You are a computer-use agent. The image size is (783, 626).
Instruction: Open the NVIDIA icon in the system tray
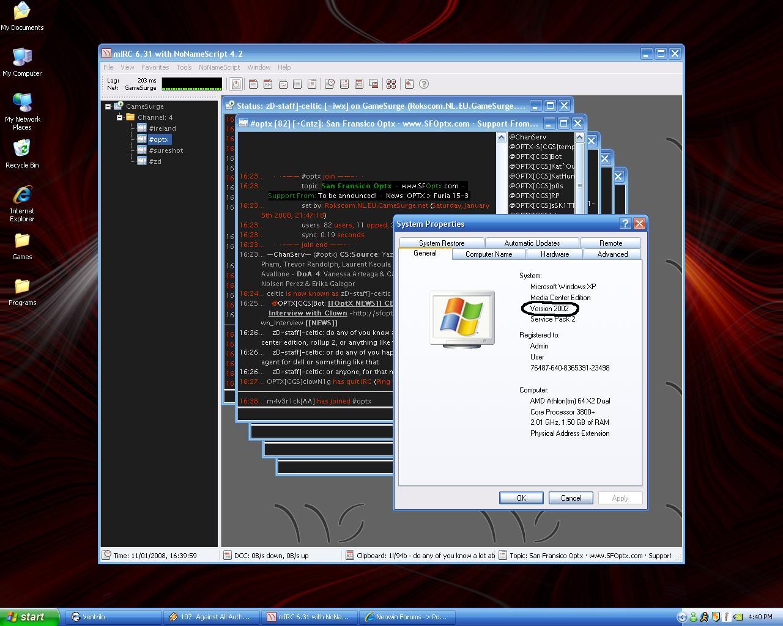coord(738,617)
